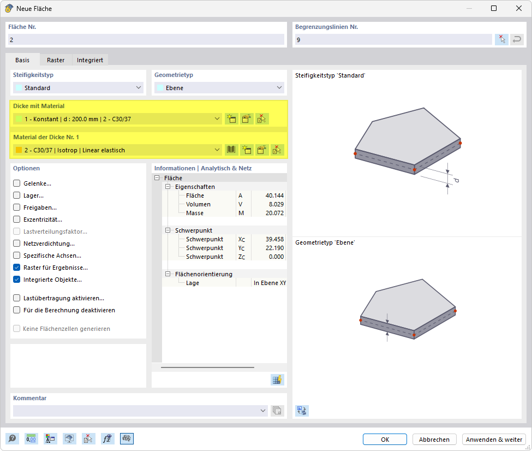532x451 pixels.
Task: Click the display view icon in bottom toolbar
Action: (69, 439)
